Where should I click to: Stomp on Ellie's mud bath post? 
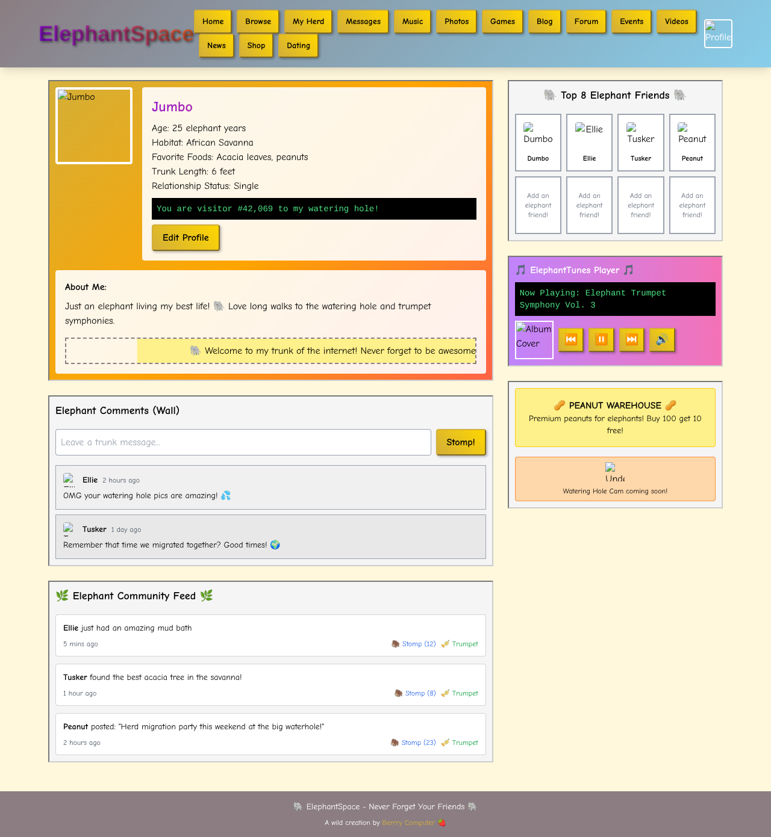pos(413,644)
